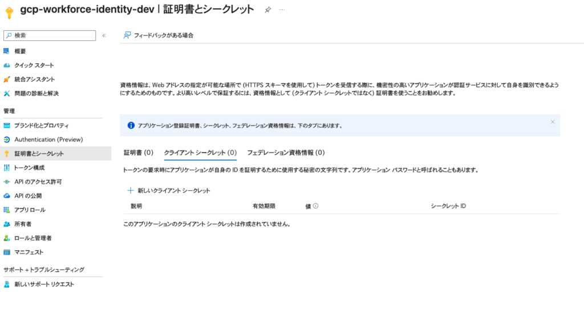
Task: Switch to フェデレーション資格情報 (0) tab
Action: pyautogui.click(x=286, y=153)
